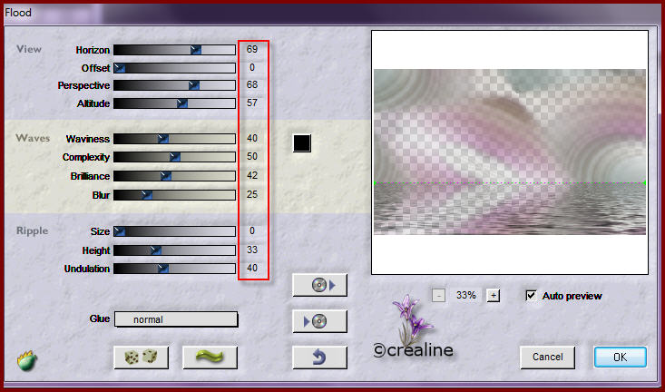Click the Ripple Height value 33
The image size is (665, 392).
tap(252, 250)
